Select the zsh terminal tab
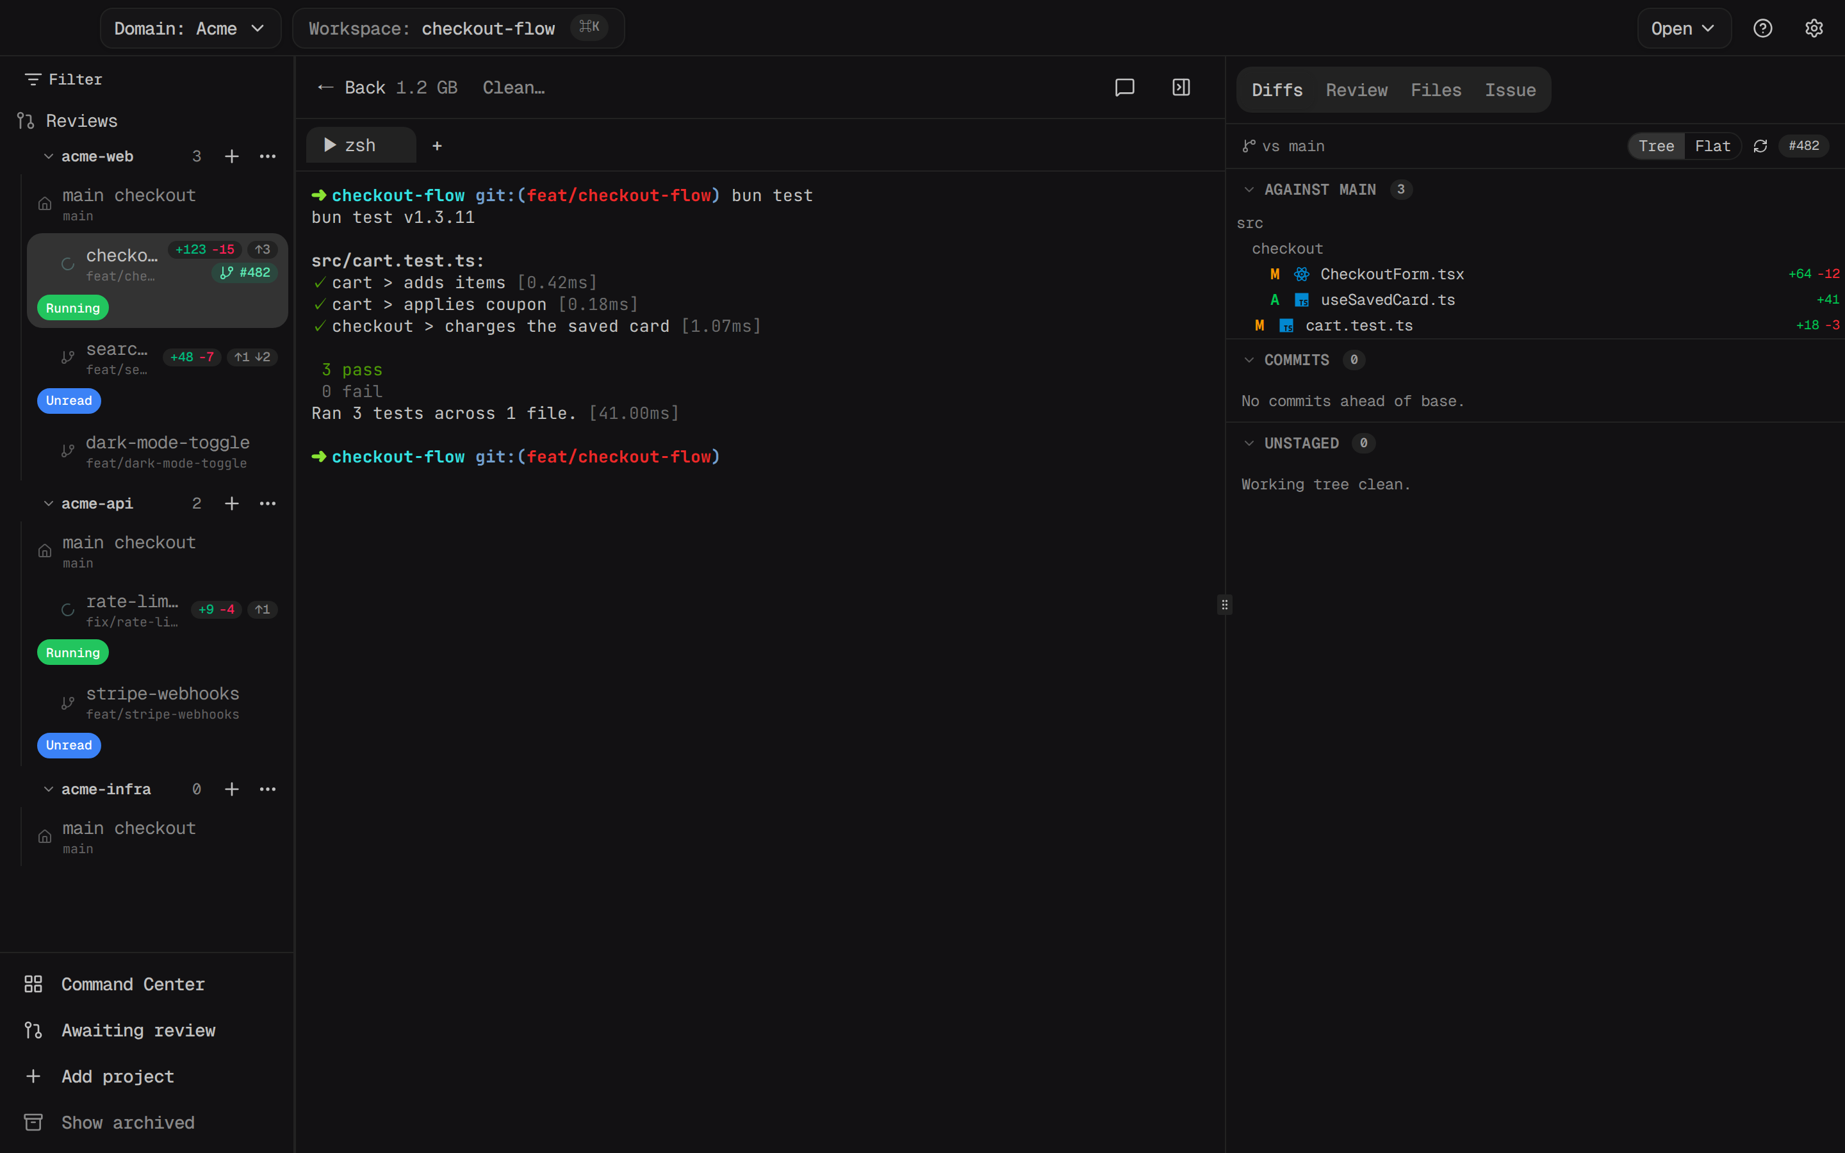Screen dimensions: 1845x1153 click(361, 145)
